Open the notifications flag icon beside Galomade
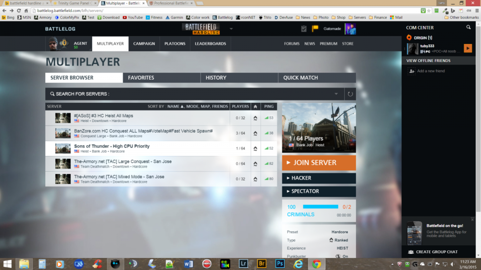 point(315,29)
